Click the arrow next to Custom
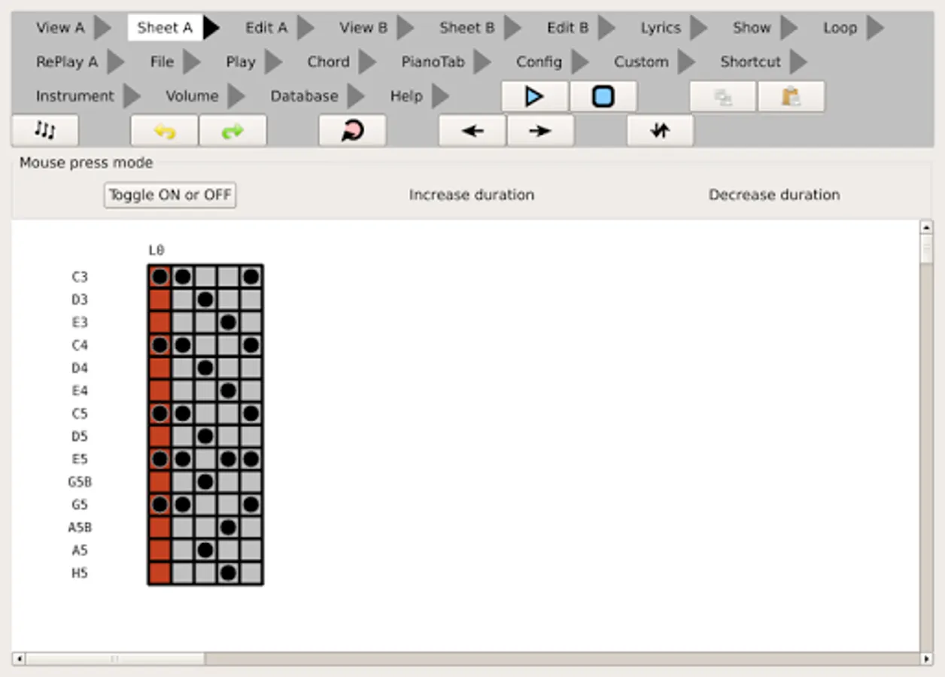Image resolution: width=945 pixels, height=677 pixels. pos(686,62)
